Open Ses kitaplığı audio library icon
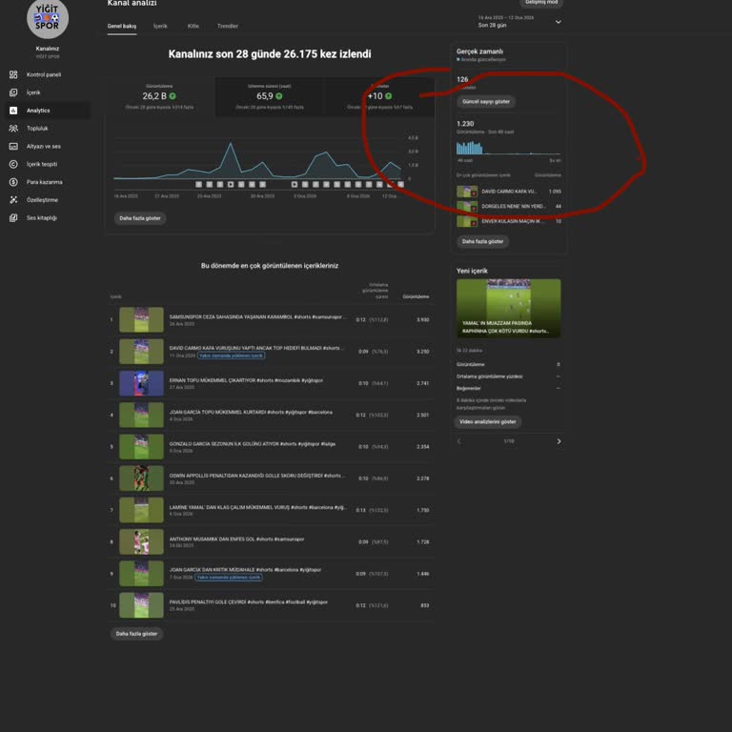Viewport: 732px width, 732px height. 13,218
